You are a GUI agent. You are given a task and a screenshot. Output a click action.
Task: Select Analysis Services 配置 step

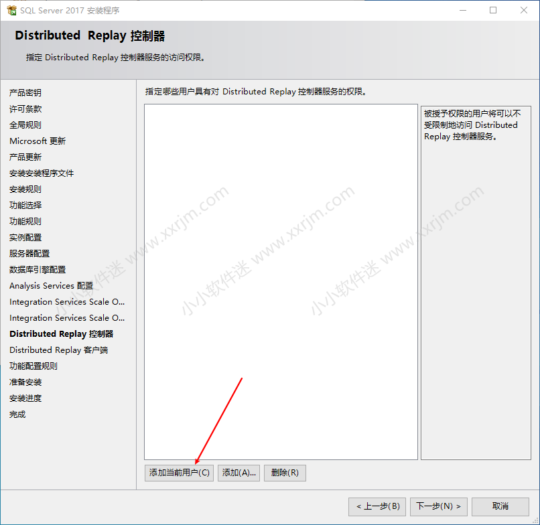pyautogui.click(x=52, y=286)
